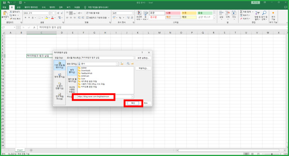
Task: Open the Formulas ribbon tab
Action: click(44, 7)
